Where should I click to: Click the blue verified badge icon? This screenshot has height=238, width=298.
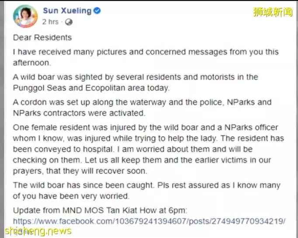coord(97,10)
